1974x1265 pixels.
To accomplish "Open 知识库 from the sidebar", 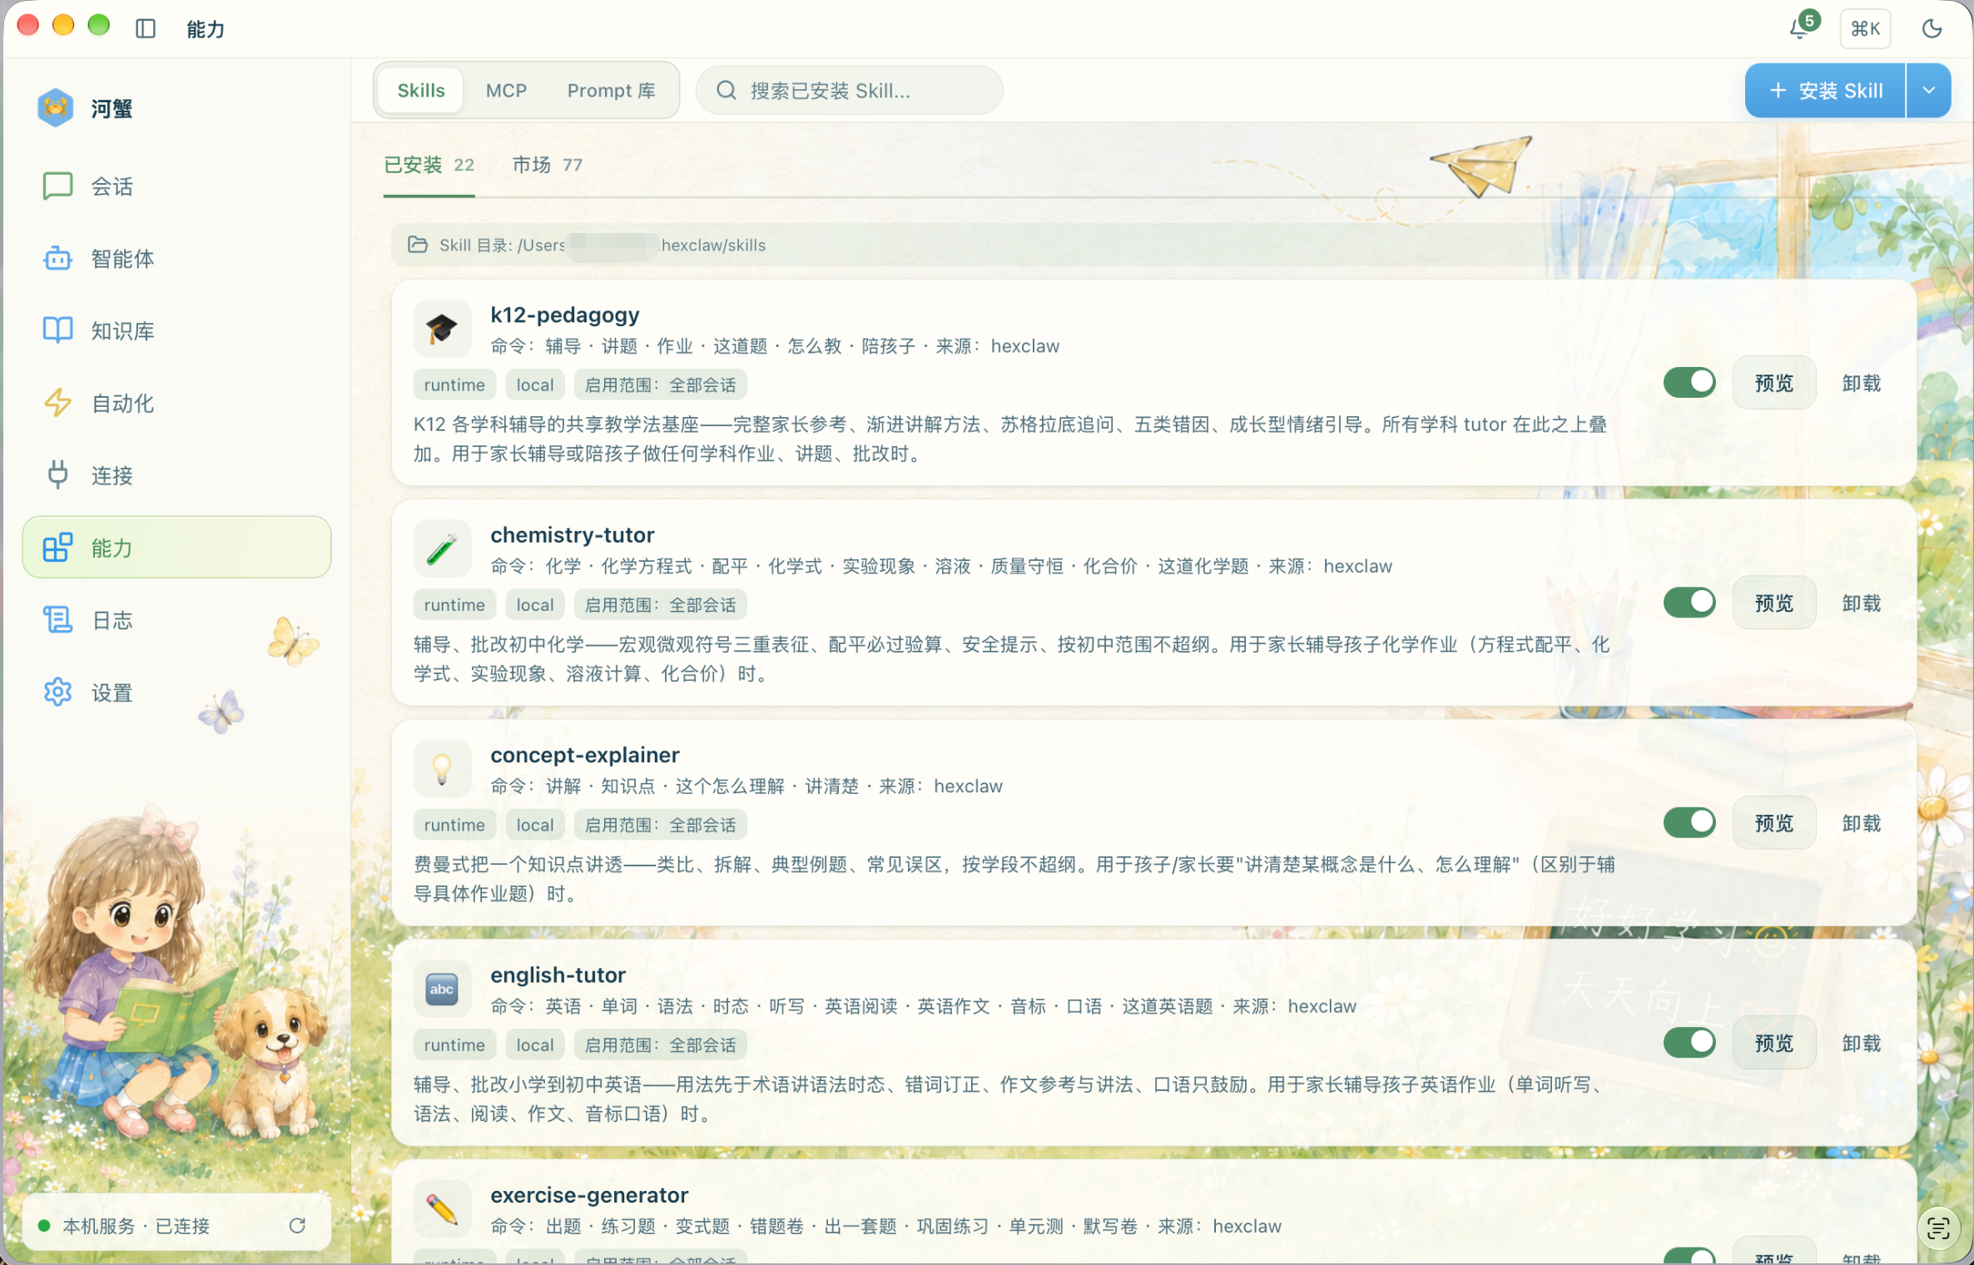I will (176, 331).
